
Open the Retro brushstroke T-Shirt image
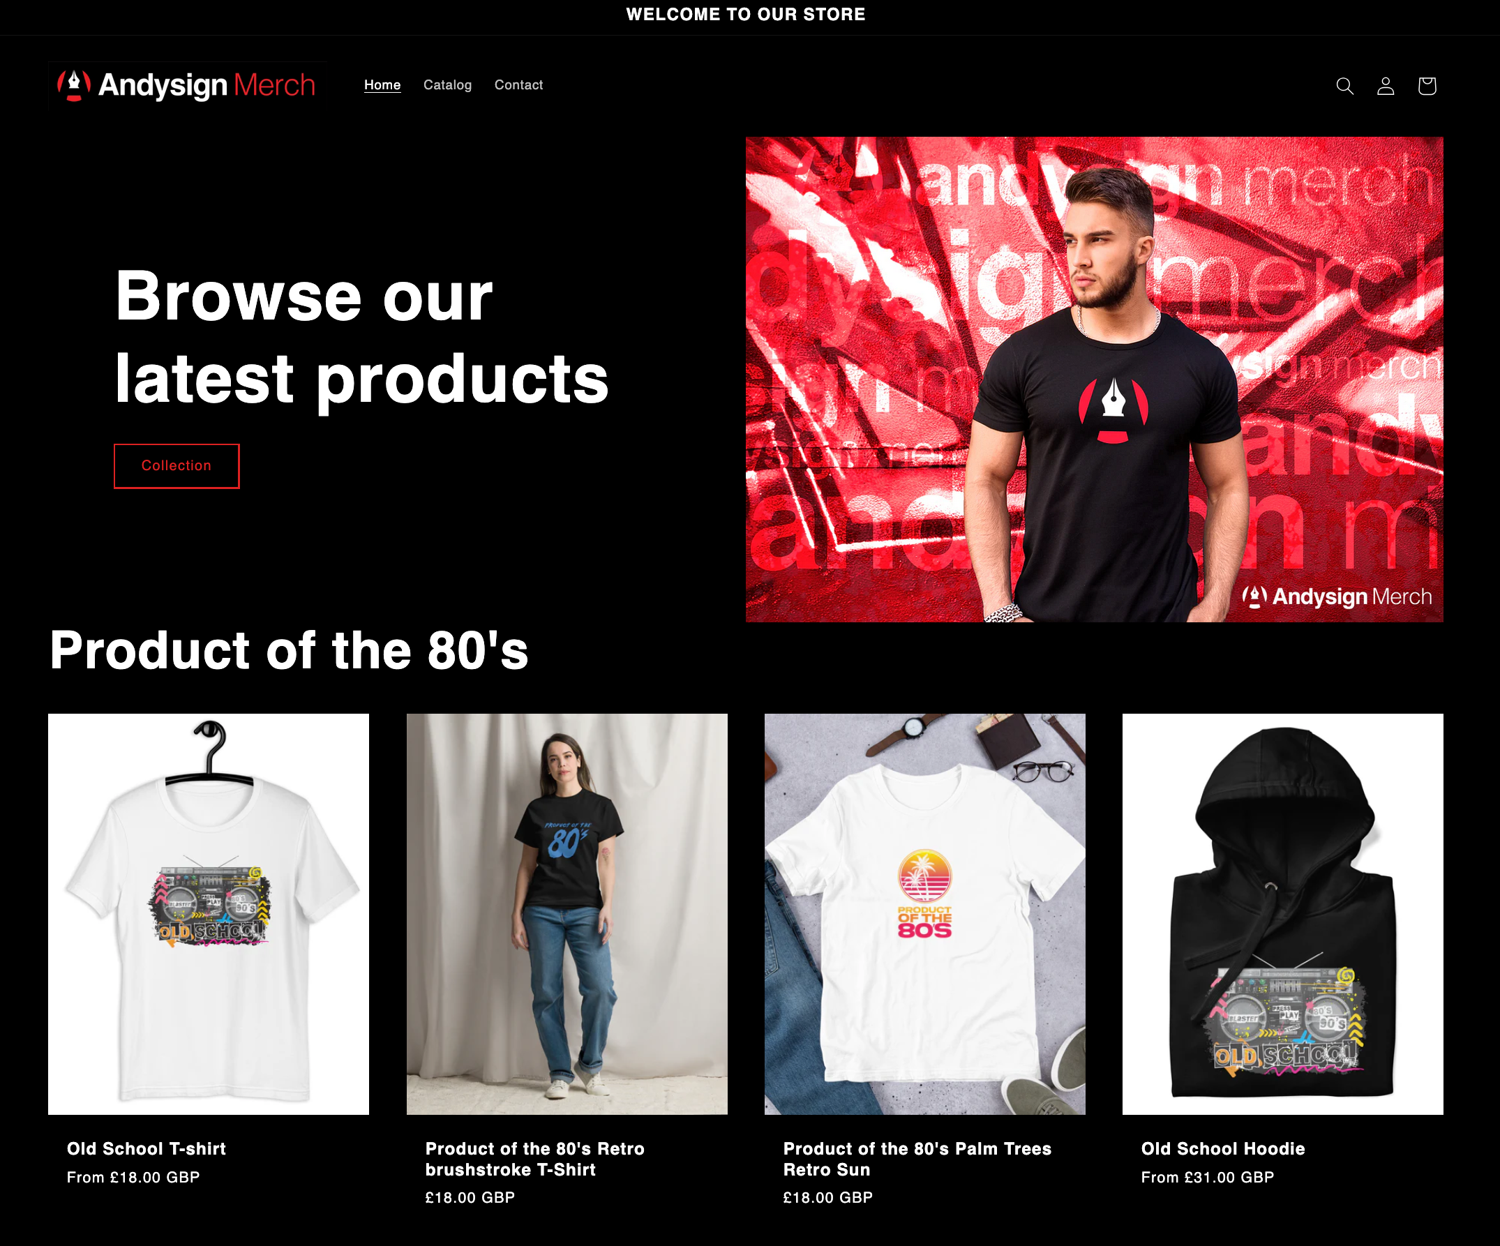pyautogui.click(x=567, y=914)
